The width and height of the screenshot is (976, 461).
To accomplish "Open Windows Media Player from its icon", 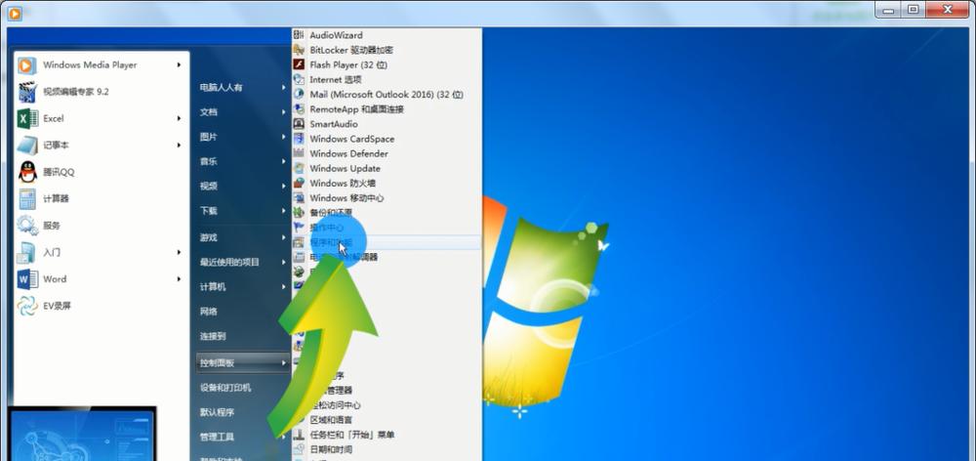I will 27,64.
